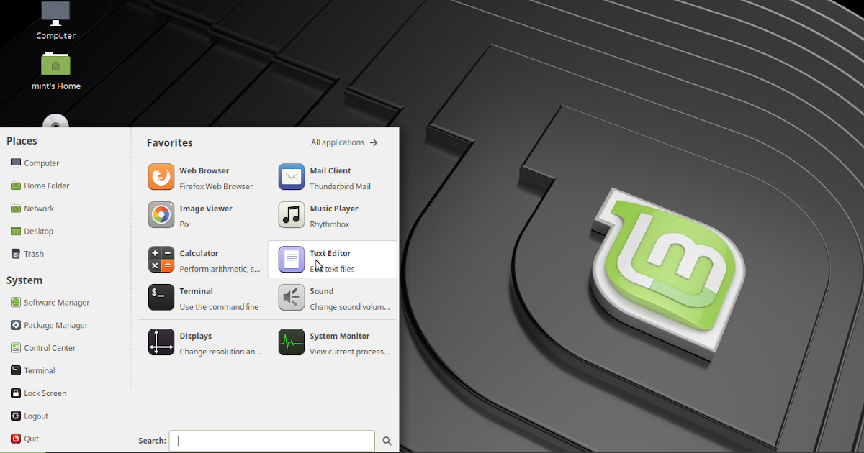
Task: Show All applications
Action: coord(338,142)
